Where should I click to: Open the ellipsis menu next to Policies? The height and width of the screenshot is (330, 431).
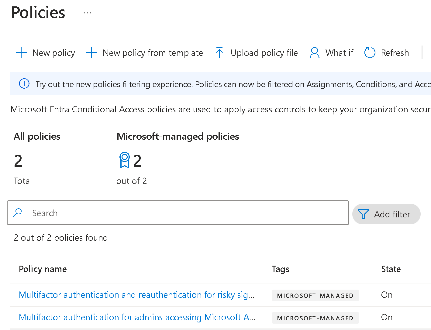(87, 13)
